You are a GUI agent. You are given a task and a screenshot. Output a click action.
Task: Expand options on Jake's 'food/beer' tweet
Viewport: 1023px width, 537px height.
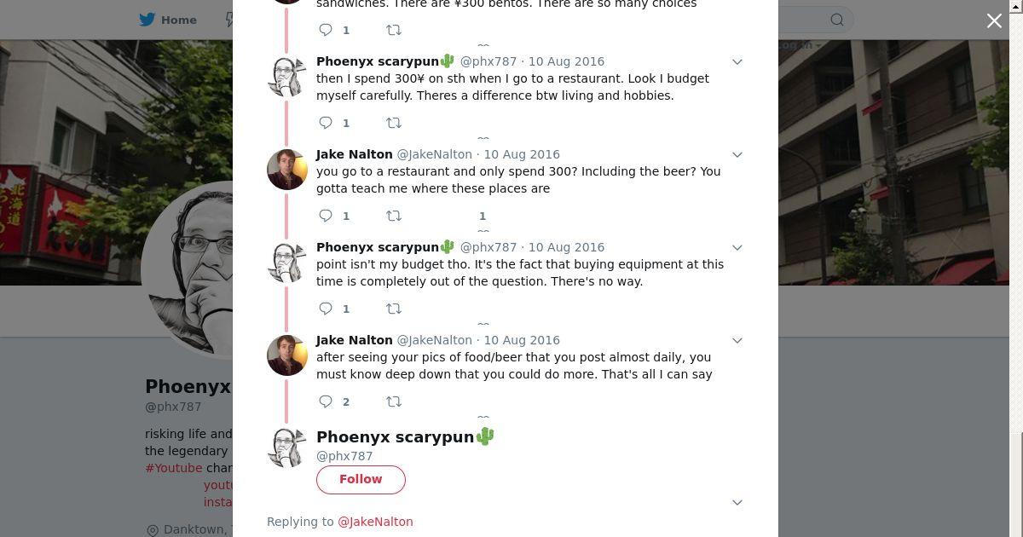click(737, 341)
